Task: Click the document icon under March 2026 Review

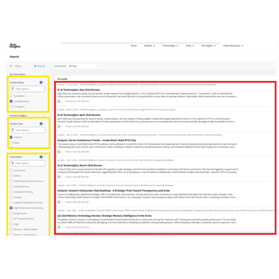Action: pyautogui.click(x=59, y=177)
